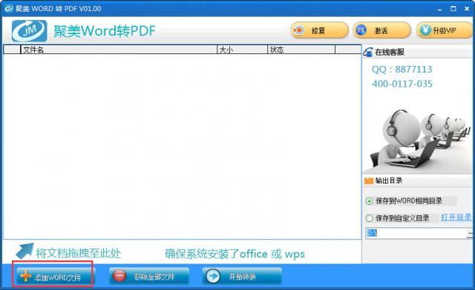This screenshot has height=290, width=475.
Task: Click the app icon in title bar
Action: (x=9, y=8)
